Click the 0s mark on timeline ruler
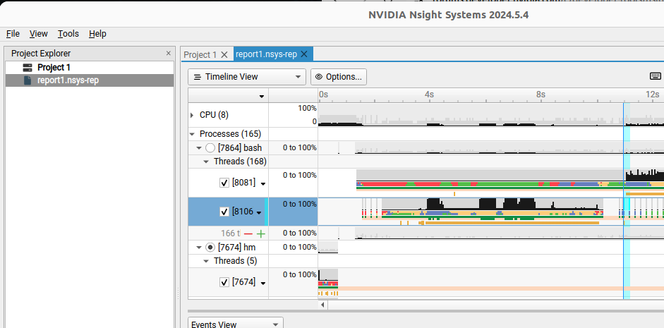 point(323,95)
